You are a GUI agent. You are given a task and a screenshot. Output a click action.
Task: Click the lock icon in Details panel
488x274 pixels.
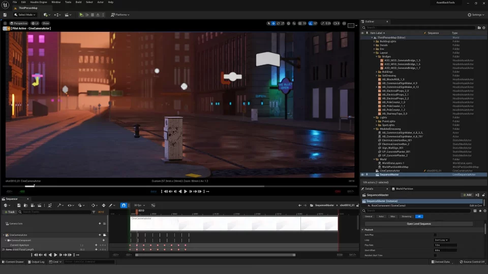click(483, 195)
